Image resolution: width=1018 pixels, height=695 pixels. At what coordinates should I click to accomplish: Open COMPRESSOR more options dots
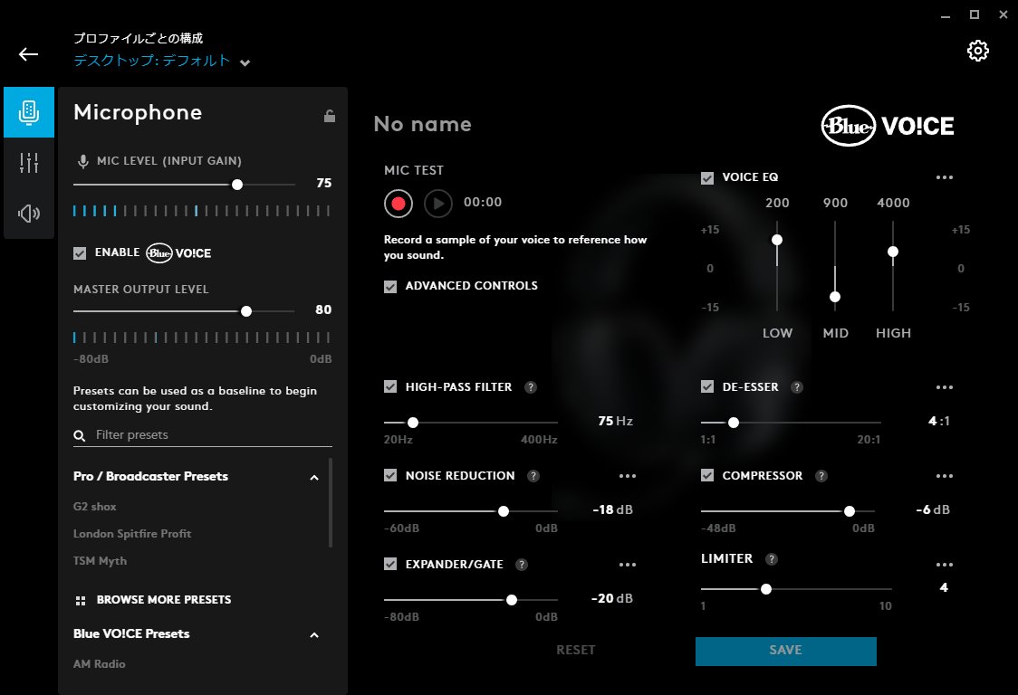(x=945, y=476)
